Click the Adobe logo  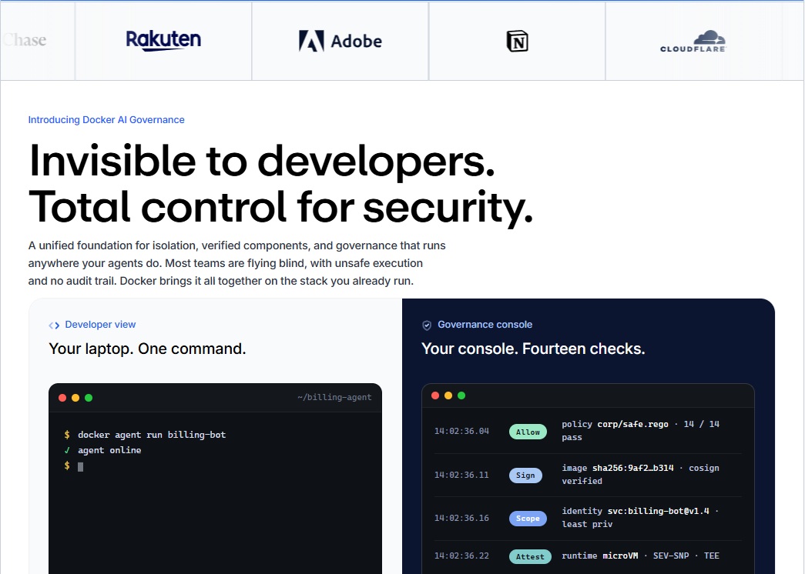340,41
